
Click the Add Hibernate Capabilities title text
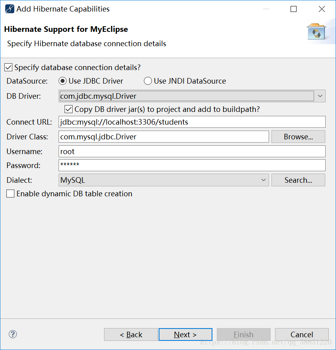(63, 9)
